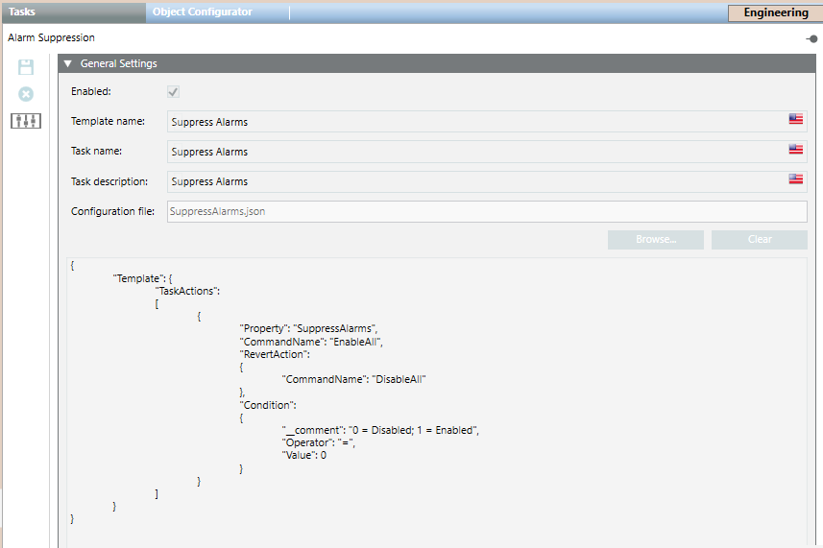Focus the Task name text field

471,152
